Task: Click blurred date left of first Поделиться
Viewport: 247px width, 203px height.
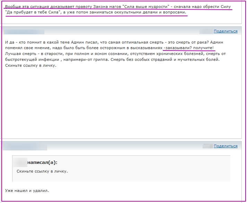Action: [x=205, y=31]
